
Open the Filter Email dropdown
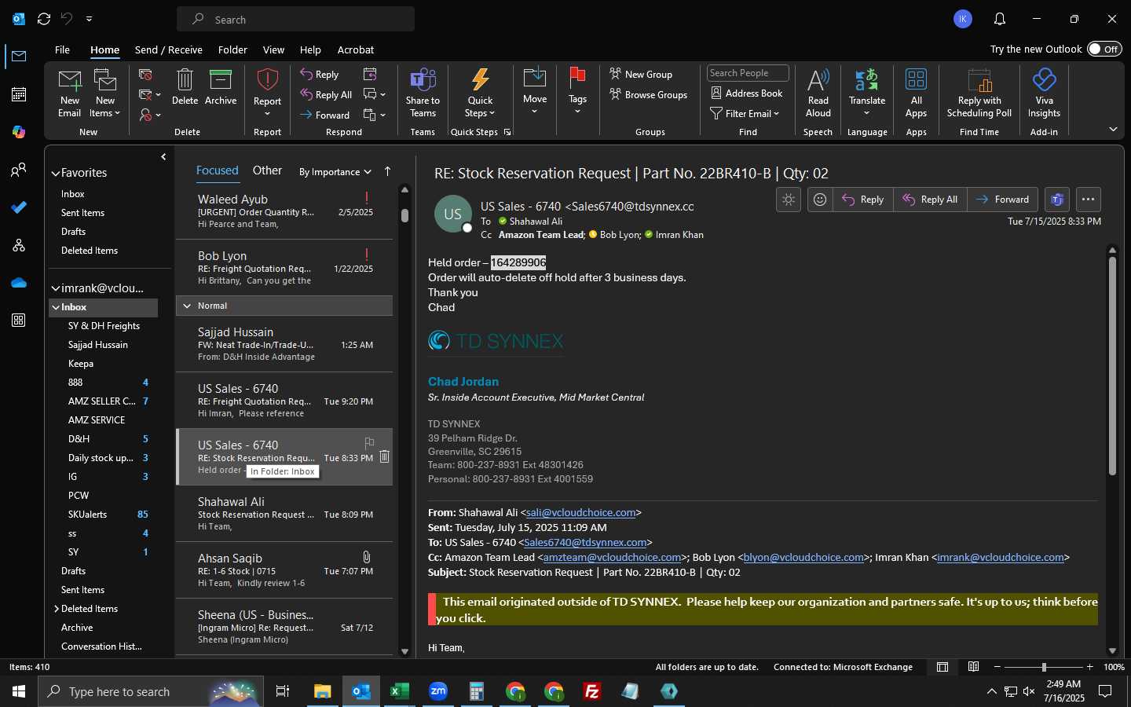(x=745, y=113)
